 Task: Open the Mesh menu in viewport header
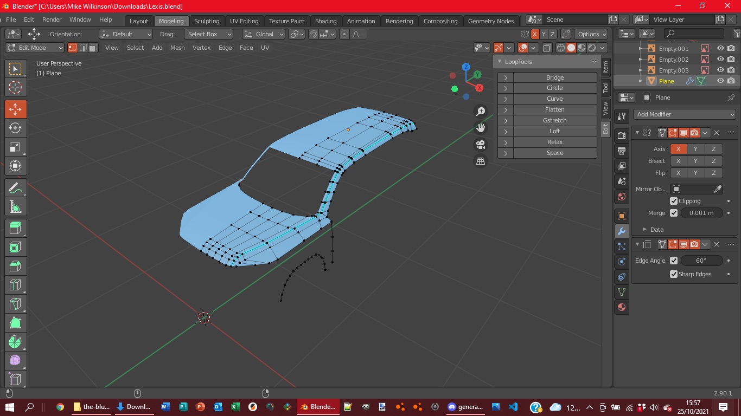click(x=177, y=48)
